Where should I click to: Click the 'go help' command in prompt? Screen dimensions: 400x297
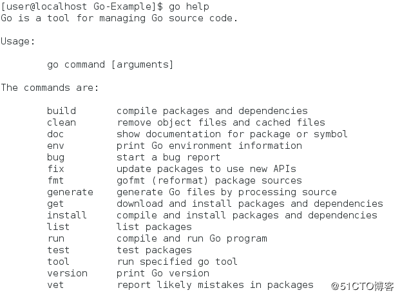(x=189, y=7)
